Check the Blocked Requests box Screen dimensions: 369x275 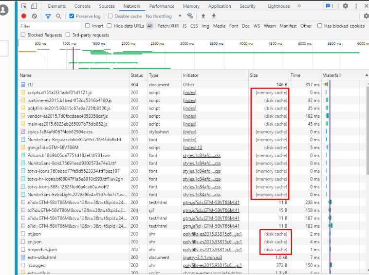coord(23,35)
